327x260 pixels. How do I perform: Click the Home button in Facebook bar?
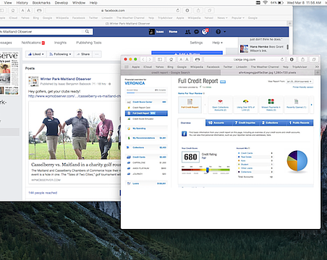tap(173, 32)
